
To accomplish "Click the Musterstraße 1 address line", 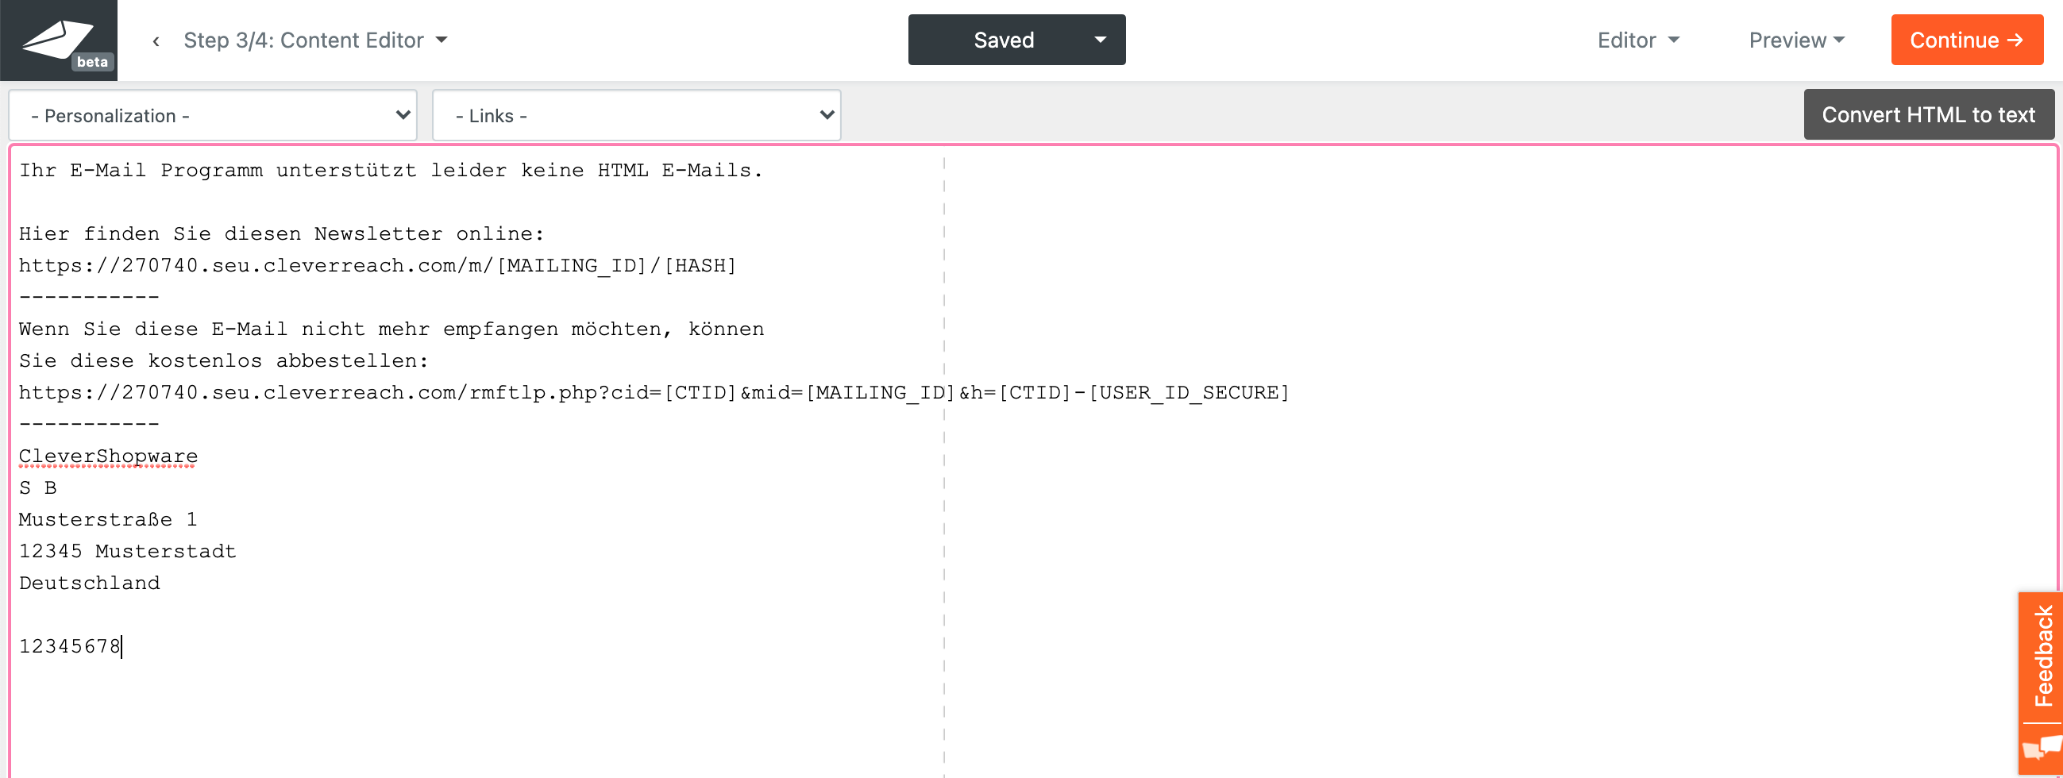I will point(108,519).
